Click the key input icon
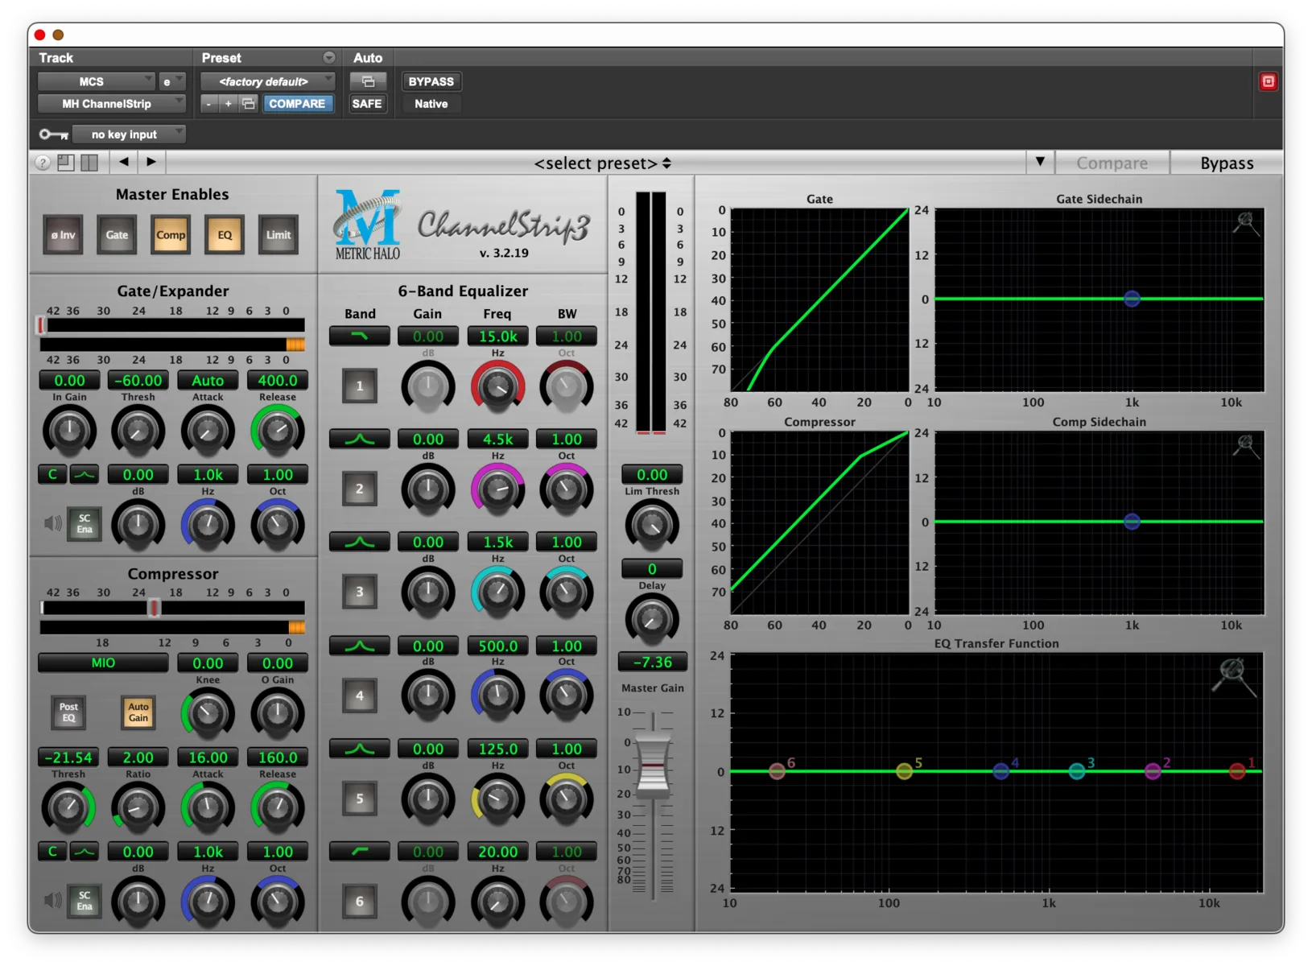The width and height of the screenshot is (1312, 966). [54, 134]
